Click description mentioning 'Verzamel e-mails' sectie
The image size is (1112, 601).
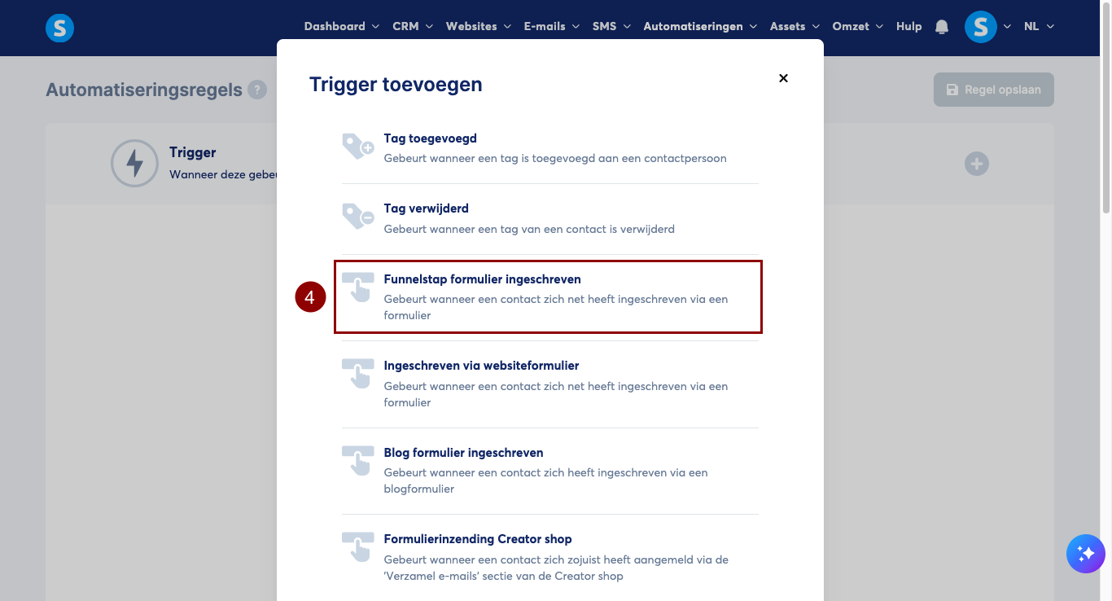(556, 568)
